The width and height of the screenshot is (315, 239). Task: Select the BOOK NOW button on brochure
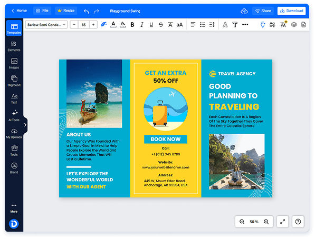tap(166, 139)
